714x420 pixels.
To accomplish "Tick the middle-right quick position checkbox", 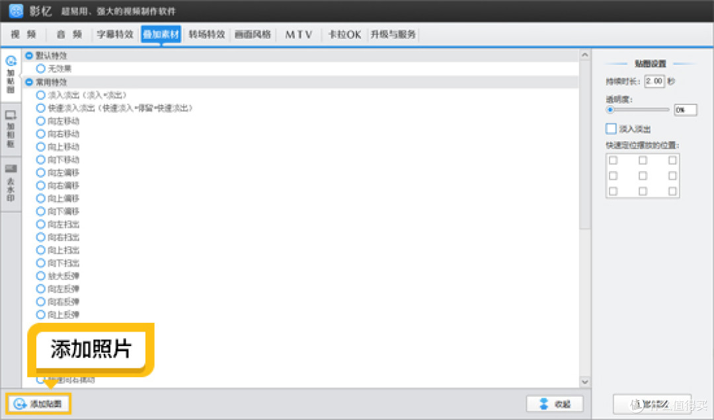I will tap(672, 176).
